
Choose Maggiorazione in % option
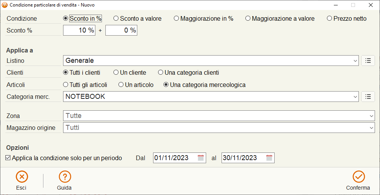click(203, 18)
